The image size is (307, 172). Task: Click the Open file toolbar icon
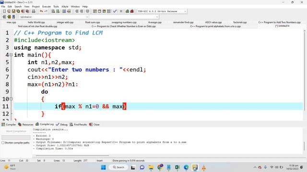click(x=9, y=11)
